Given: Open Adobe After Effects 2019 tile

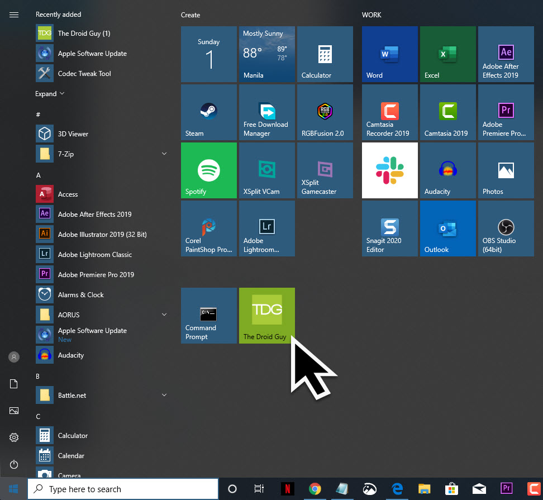Looking at the screenshot, I should pyautogui.click(x=506, y=54).
